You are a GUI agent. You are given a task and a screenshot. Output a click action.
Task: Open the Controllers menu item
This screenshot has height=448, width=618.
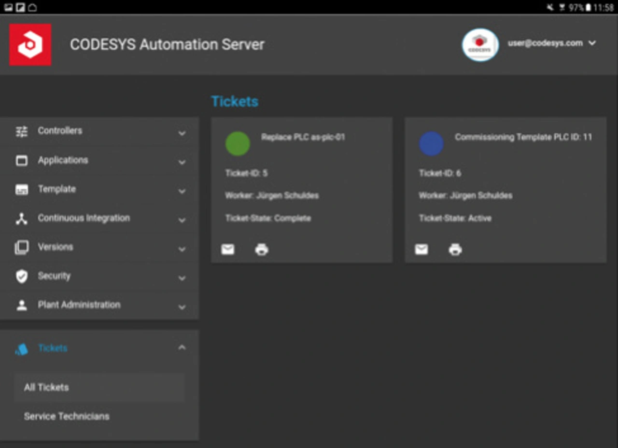(x=99, y=131)
